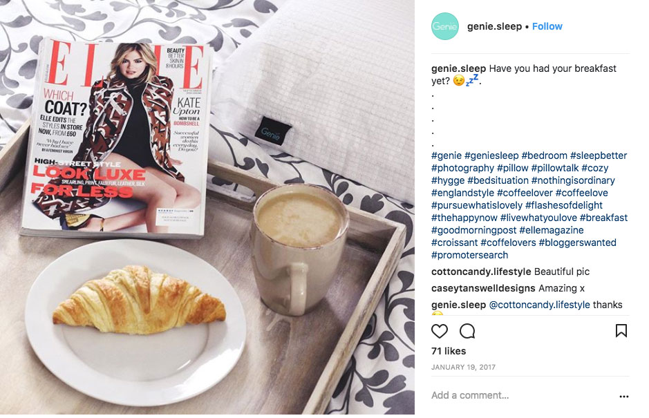Open comments via speech bubble icon
Viewport: 649px width, 418px height.
click(467, 331)
